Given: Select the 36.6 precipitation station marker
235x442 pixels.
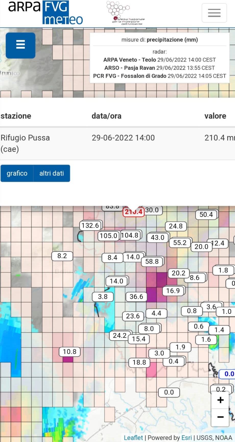Looking at the screenshot, I should [136, 297].
